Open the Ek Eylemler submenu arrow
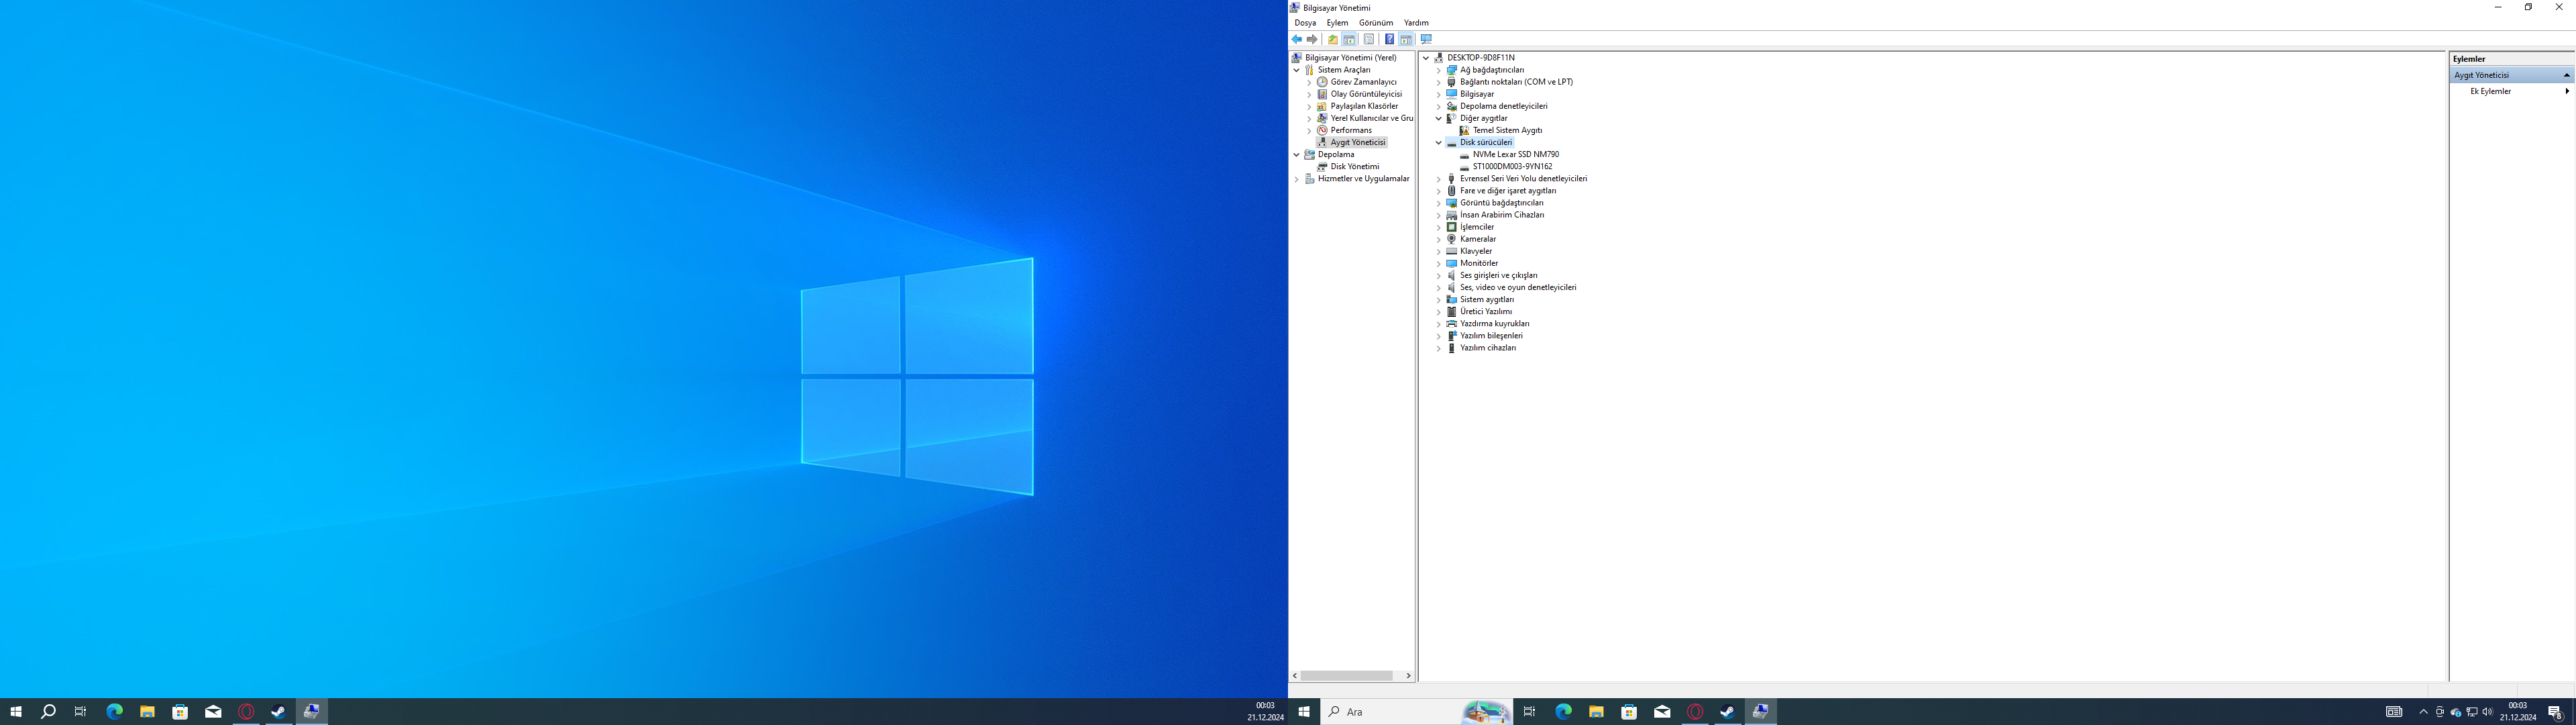Viewport: 2576px width, 725px height. [2566, 91]
